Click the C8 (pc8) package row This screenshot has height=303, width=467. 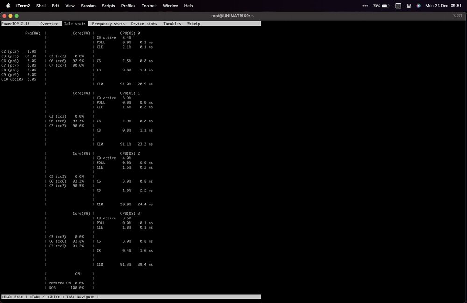(x=19, y=70)
